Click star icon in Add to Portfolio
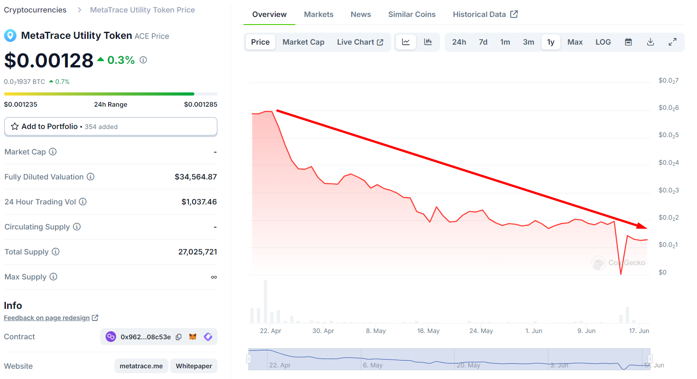 click(15, 127)
